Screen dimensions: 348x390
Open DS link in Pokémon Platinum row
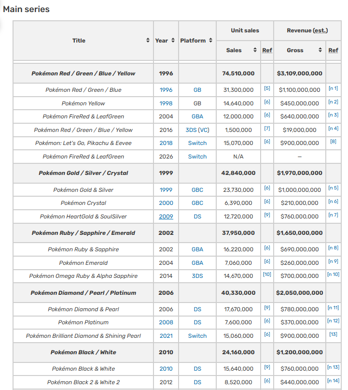[x=197, y=322]
